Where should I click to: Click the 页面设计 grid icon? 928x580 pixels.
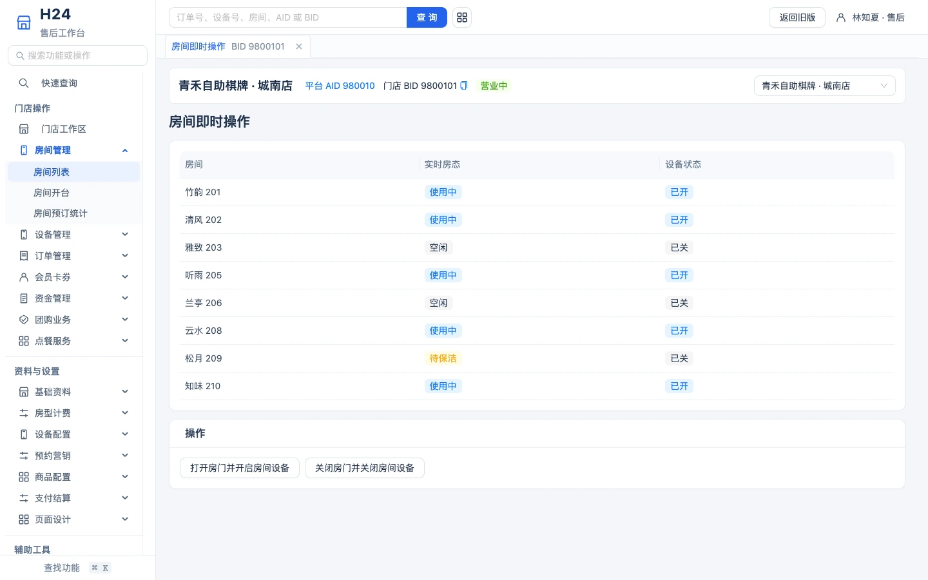tap(24, 519)
